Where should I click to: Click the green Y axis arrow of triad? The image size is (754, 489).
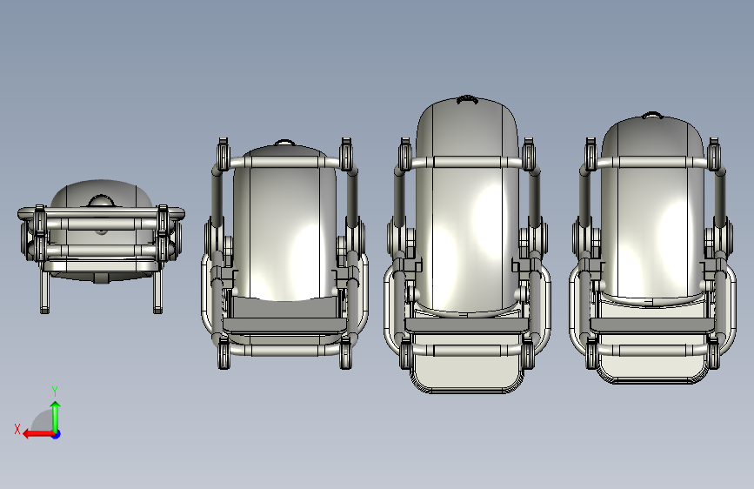[56, 417]
